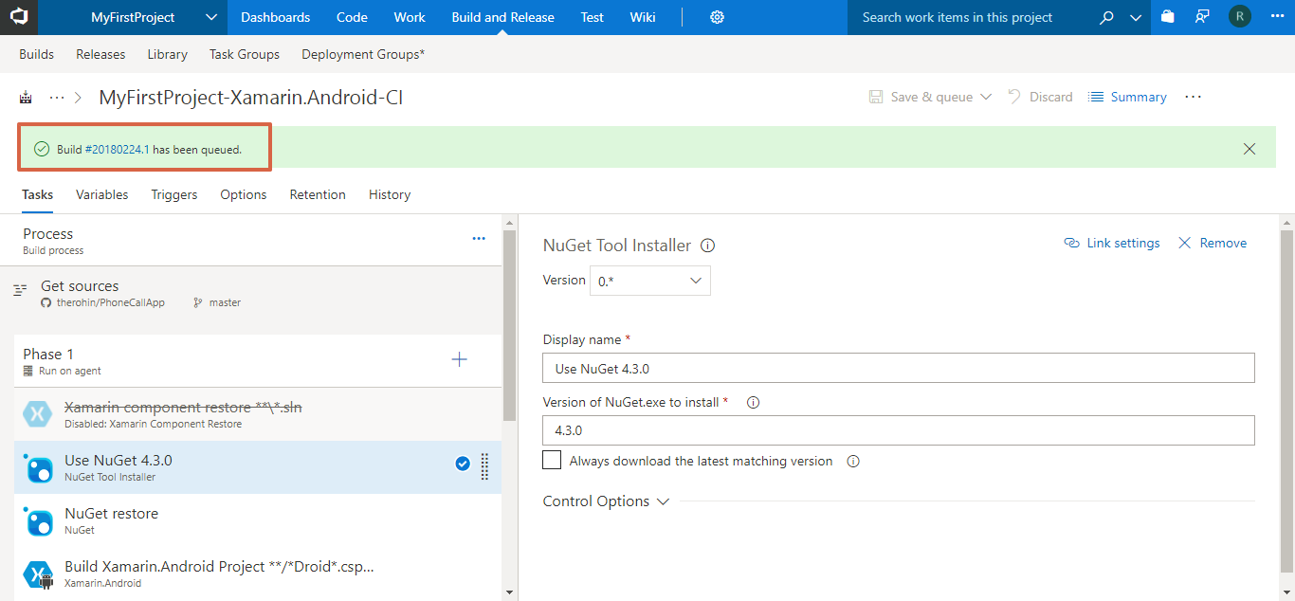Dismiss the build queued notification
The image size is (1295, 601).
pyautogui.click(x=1249, y=149)
